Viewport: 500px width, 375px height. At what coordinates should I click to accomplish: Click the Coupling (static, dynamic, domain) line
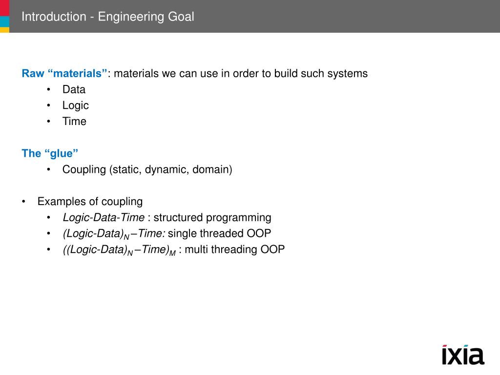pos(147,169)
